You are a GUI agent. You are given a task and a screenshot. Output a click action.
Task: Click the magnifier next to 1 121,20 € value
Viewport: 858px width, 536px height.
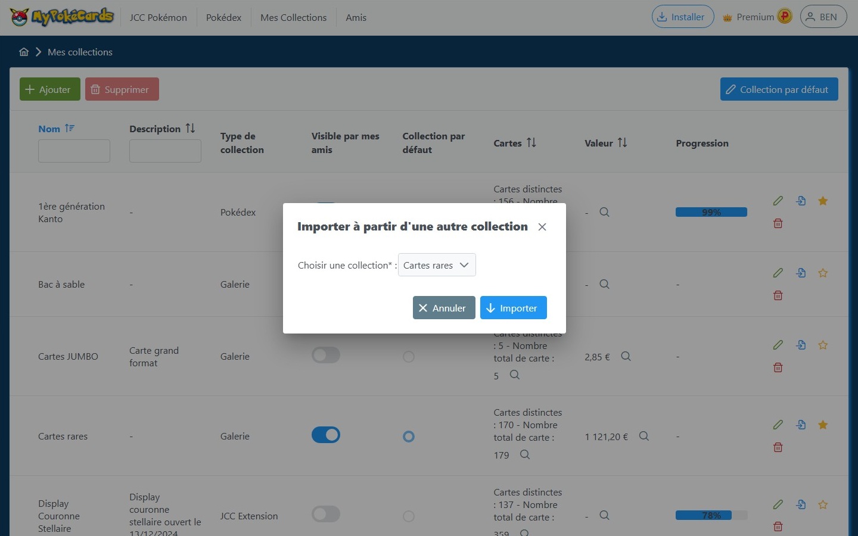pos(644,436)
